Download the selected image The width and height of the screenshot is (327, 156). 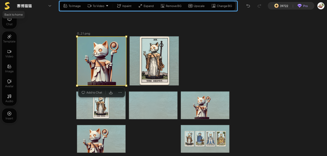[111, 92]
